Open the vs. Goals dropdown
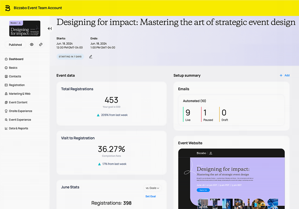The image size is (299, 209). 152,188
